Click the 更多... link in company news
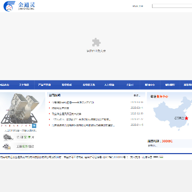 click(x=137, y=95)
